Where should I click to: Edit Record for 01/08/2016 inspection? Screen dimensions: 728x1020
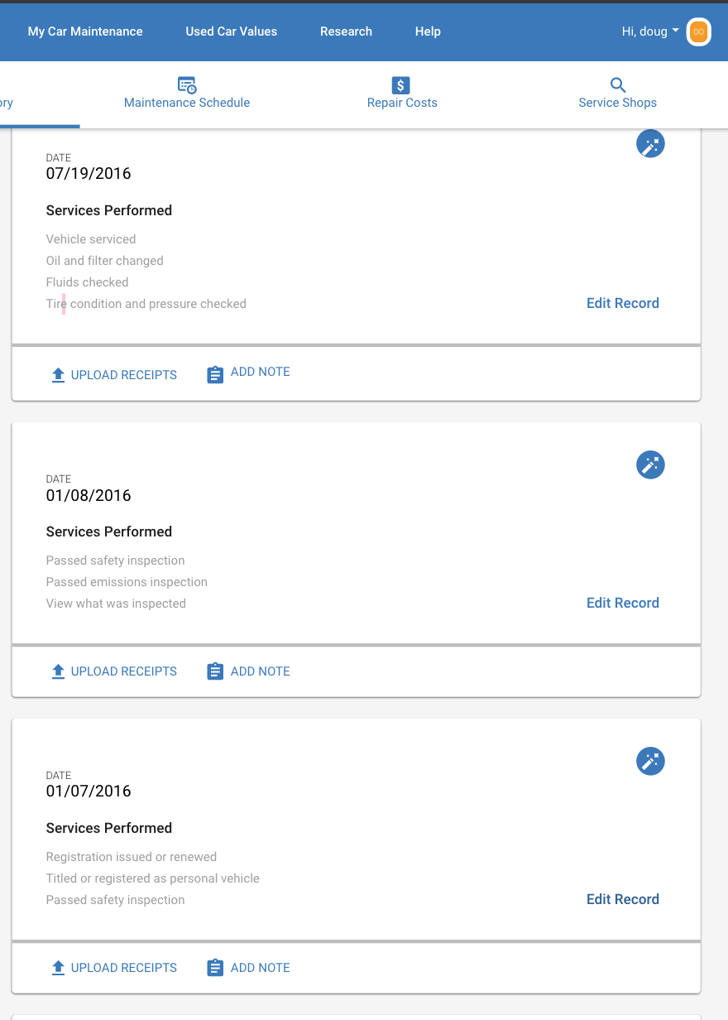coord(623,603)
